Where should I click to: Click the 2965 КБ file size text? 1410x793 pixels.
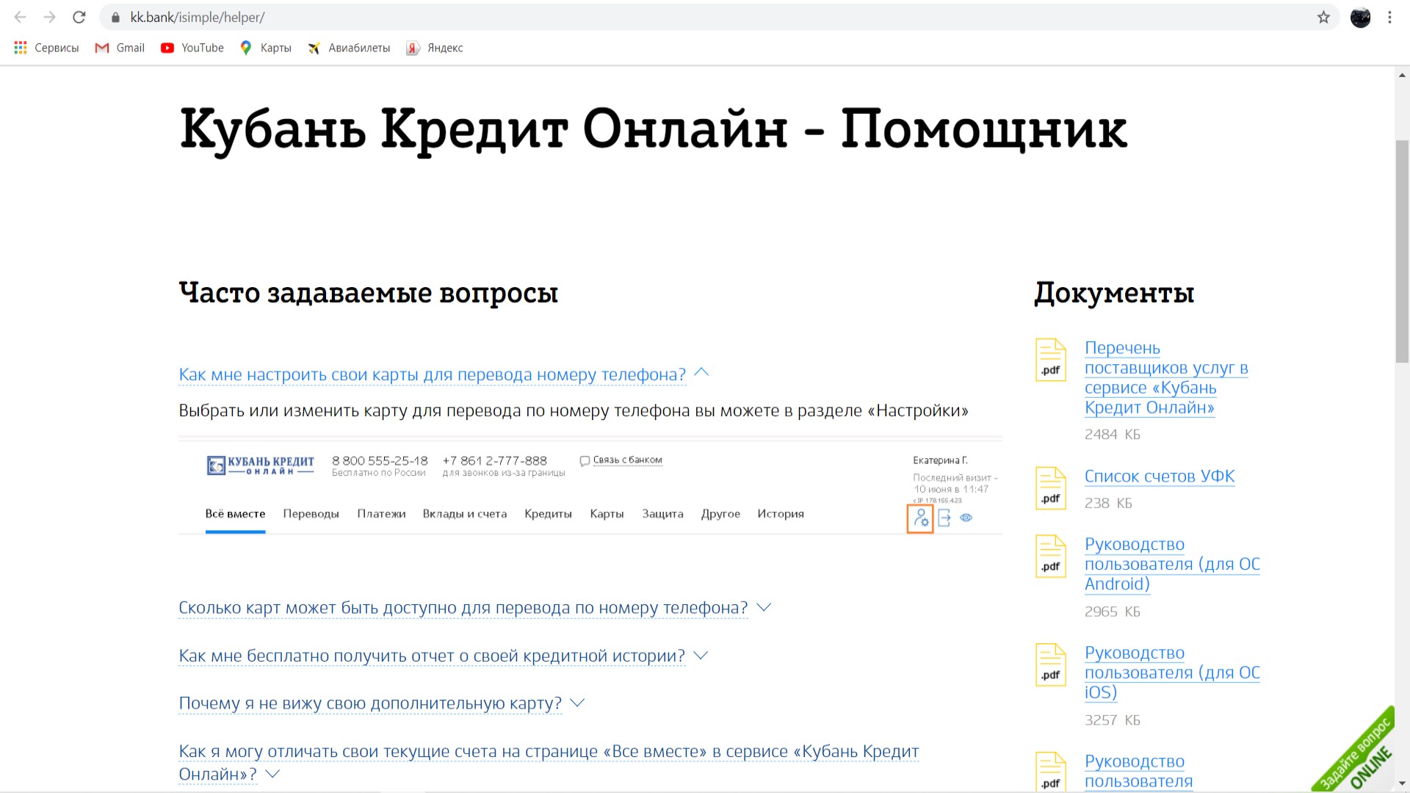(x=1112, y=612)
